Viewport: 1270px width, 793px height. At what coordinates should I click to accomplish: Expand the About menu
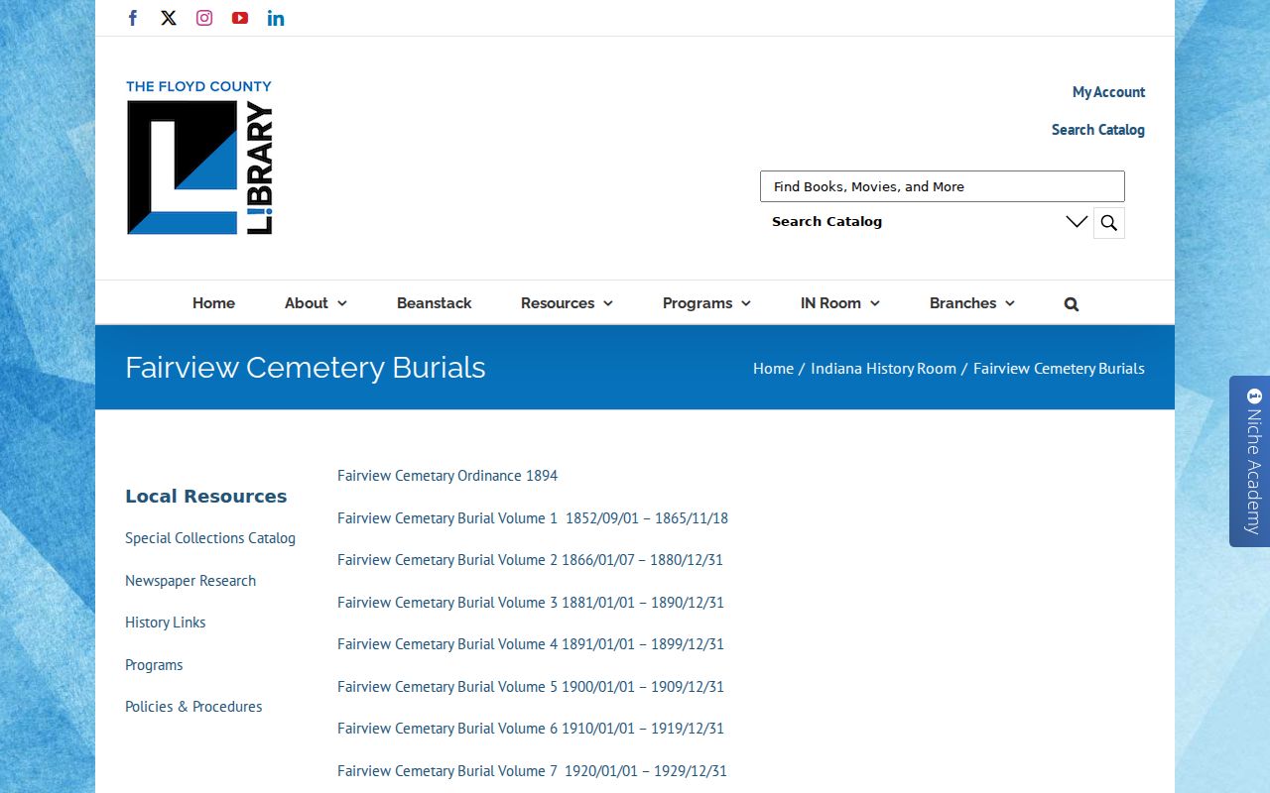pyautogui.click(x=316, y=303)
